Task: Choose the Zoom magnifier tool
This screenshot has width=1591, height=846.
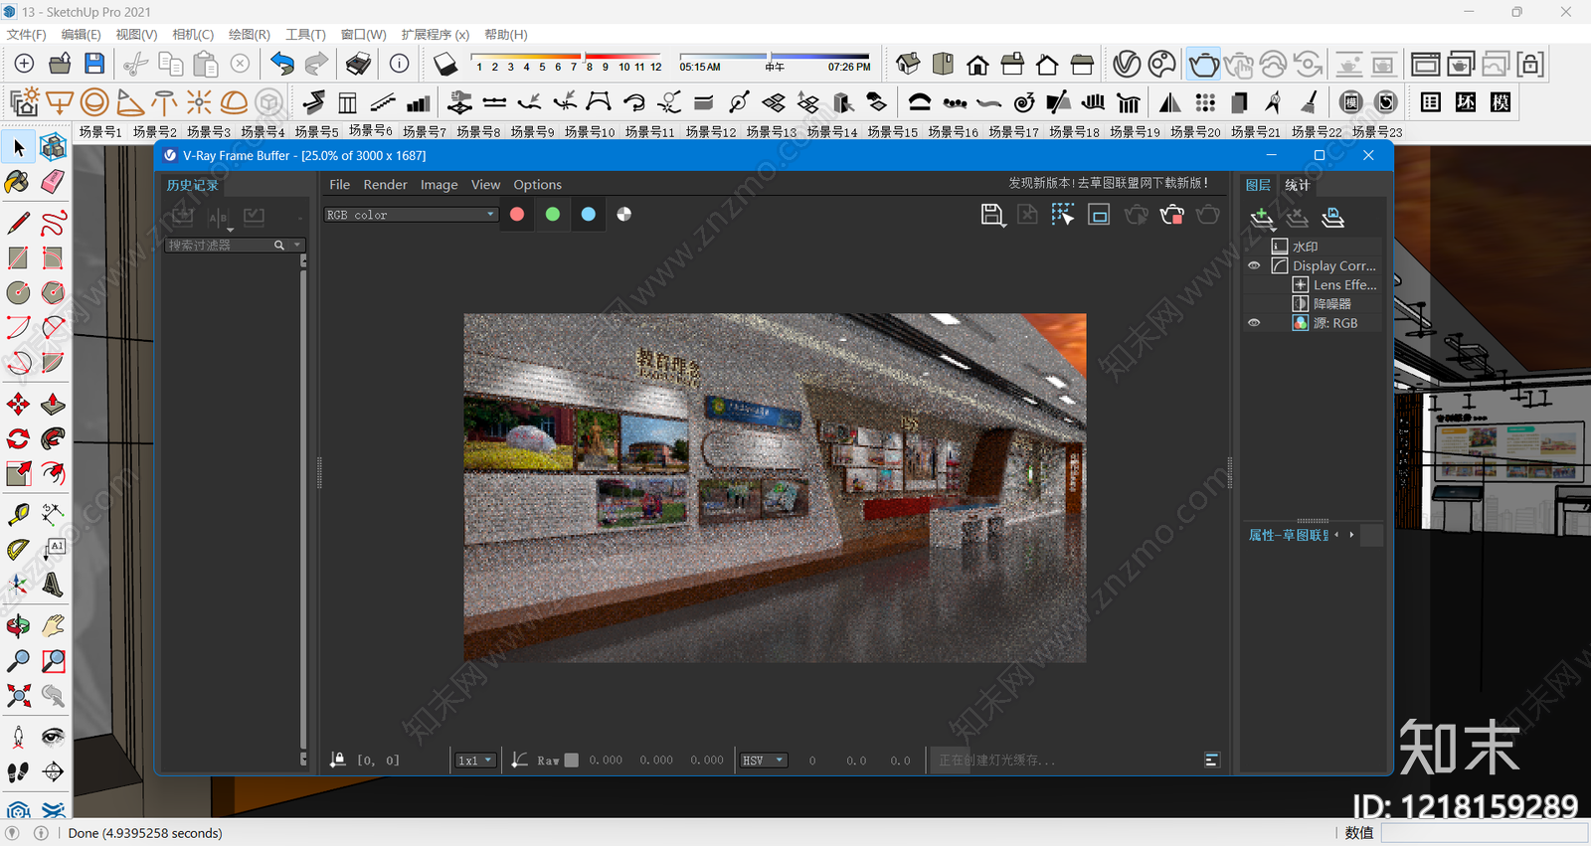Action: [x=18, y=661]
